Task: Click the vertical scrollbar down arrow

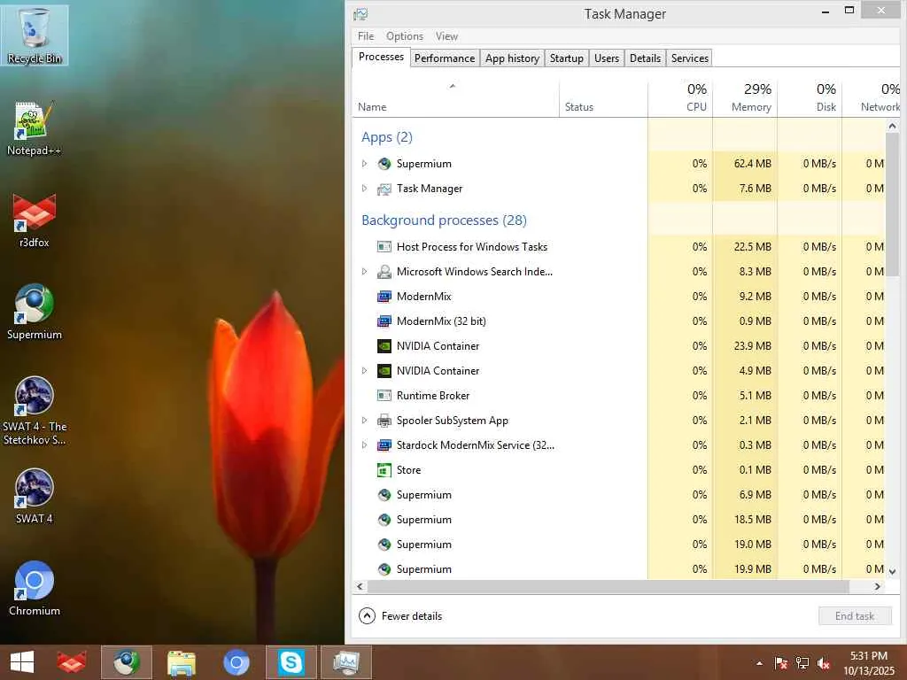Action: [892, 571]
